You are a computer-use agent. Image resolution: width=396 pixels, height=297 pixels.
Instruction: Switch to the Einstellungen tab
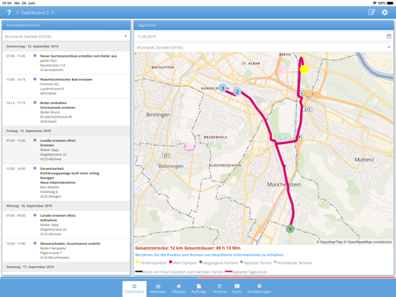click(259, 288)
